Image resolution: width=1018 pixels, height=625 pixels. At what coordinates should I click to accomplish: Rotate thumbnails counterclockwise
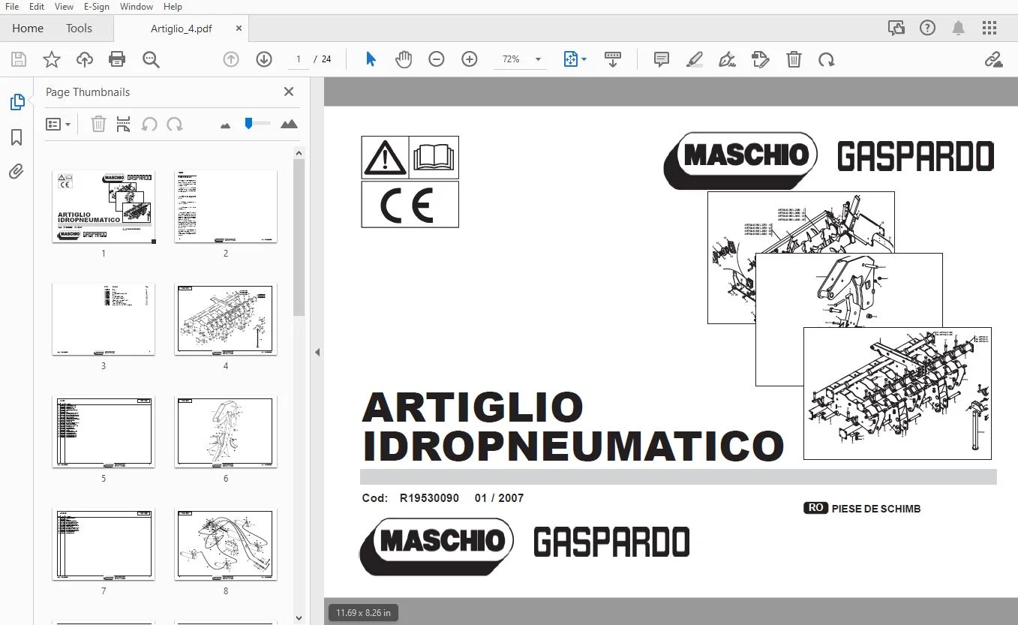[149, 125]
